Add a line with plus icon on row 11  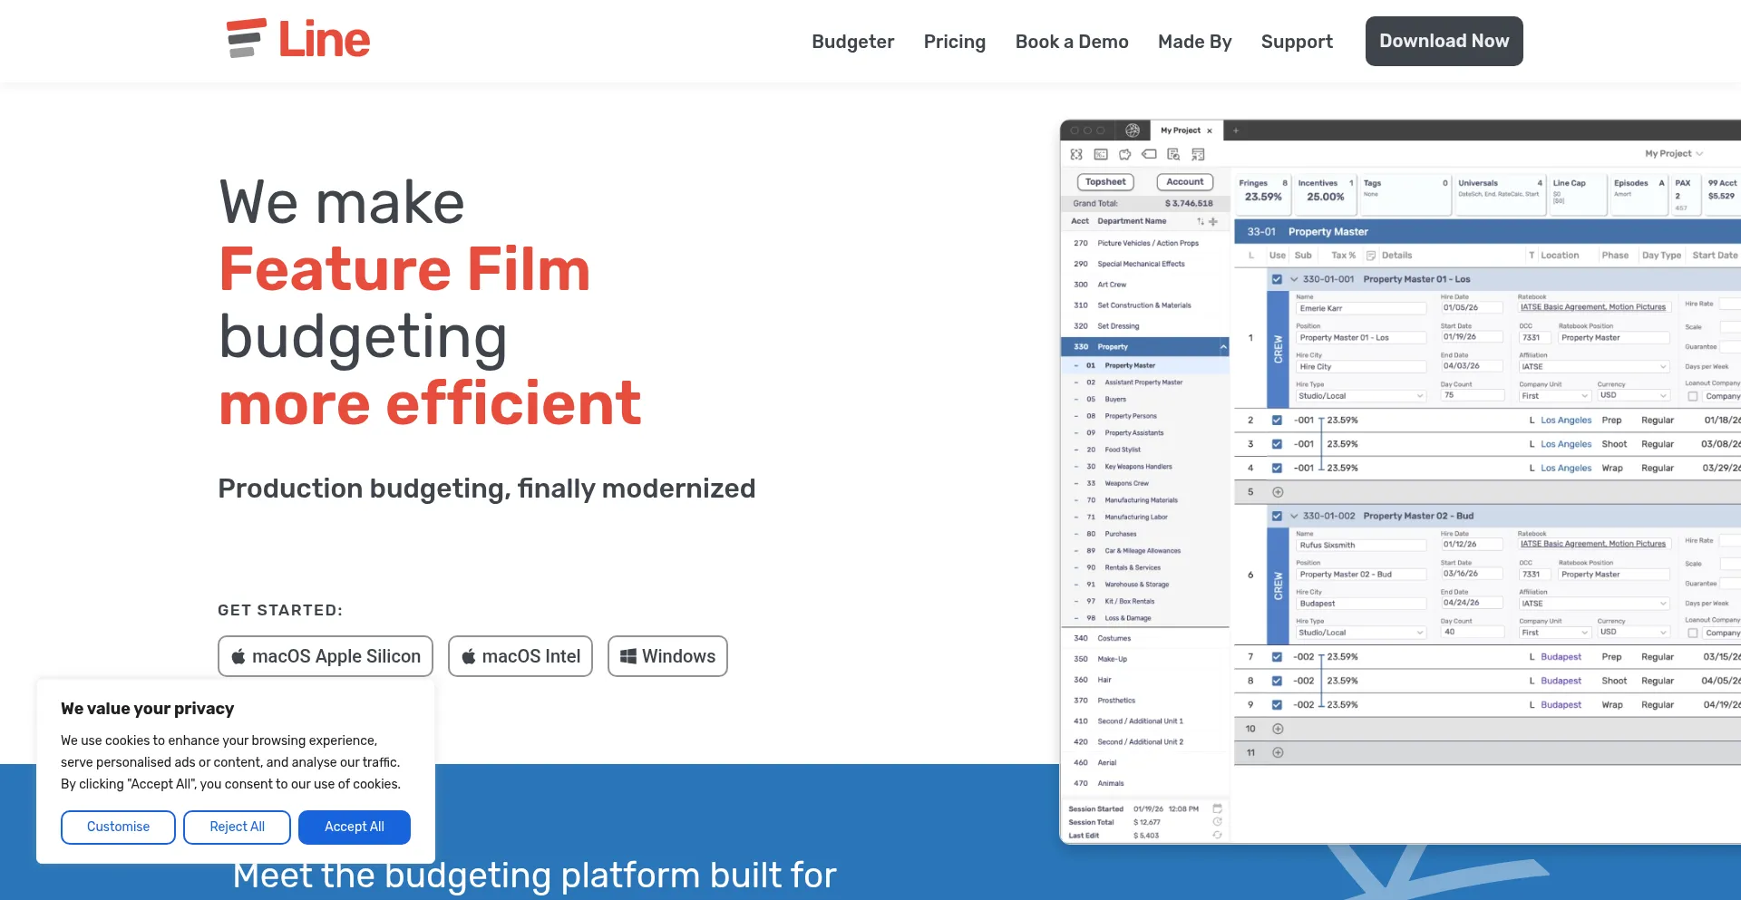point(1278,752)
